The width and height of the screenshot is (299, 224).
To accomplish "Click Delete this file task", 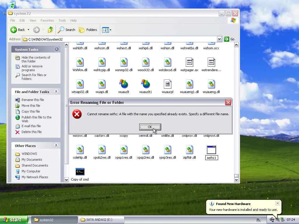I will (32, 132).
